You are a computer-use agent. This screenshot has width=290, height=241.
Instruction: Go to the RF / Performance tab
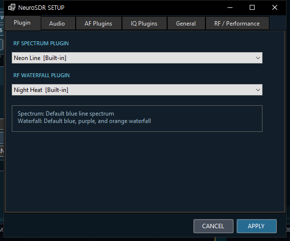pos(237,23)
